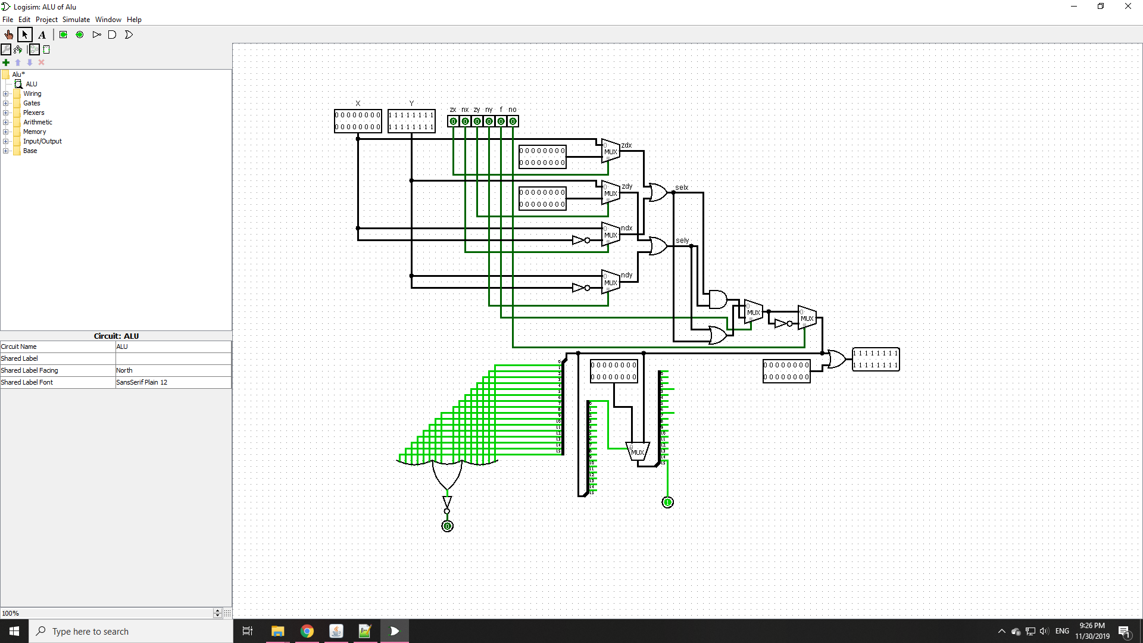Select the NOT gate tool
This screenshot has width=1143, height=643.
click(96, 35)
